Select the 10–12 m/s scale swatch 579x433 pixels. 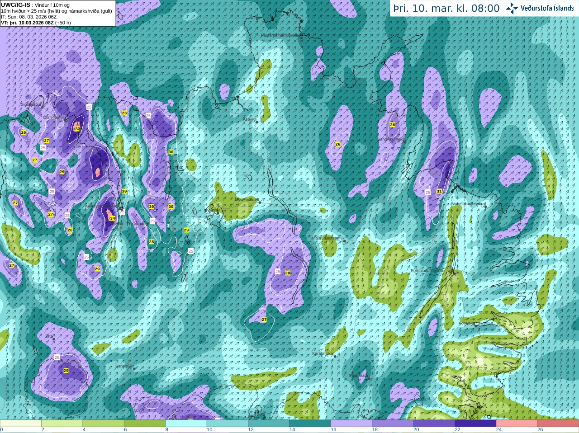point(227,424)
